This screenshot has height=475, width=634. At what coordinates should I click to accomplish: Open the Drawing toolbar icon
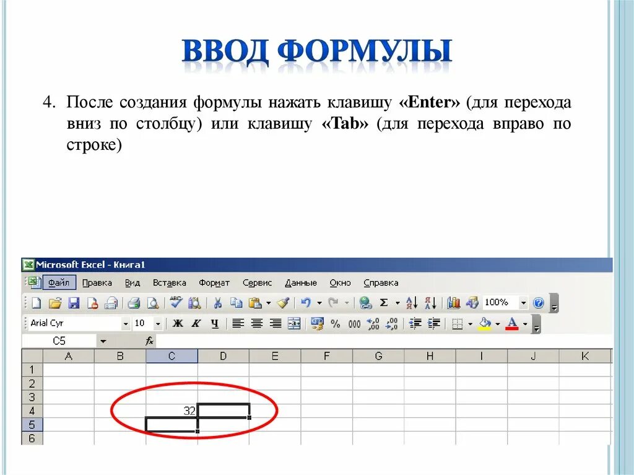pos(472,303)
